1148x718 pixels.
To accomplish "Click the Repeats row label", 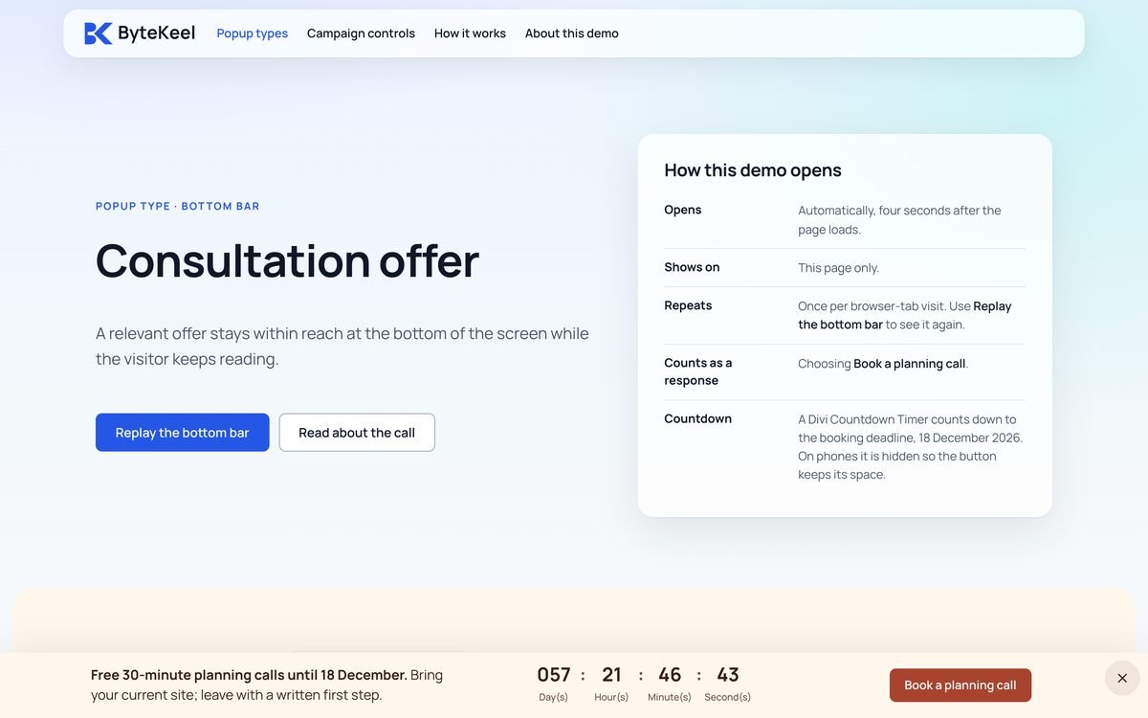I will (689, 305).
